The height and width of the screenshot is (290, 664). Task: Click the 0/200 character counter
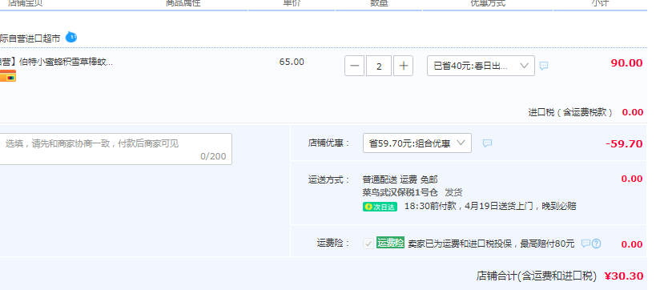213,157
